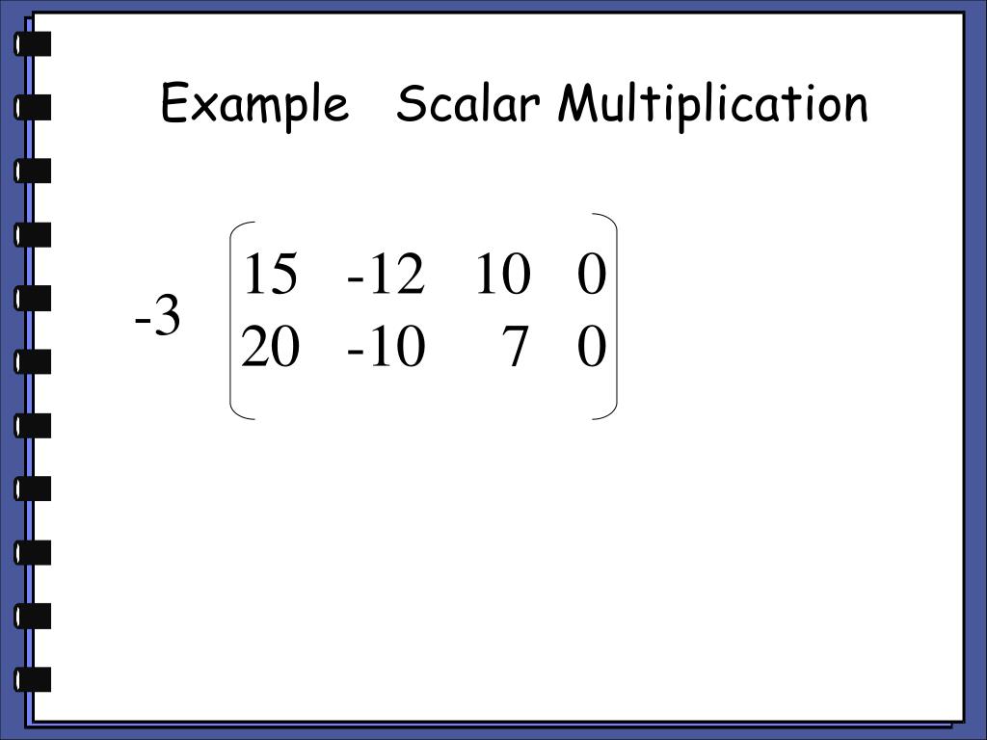
Task: Click the bottommost spiral binding ring
Action: pos(32,679)
